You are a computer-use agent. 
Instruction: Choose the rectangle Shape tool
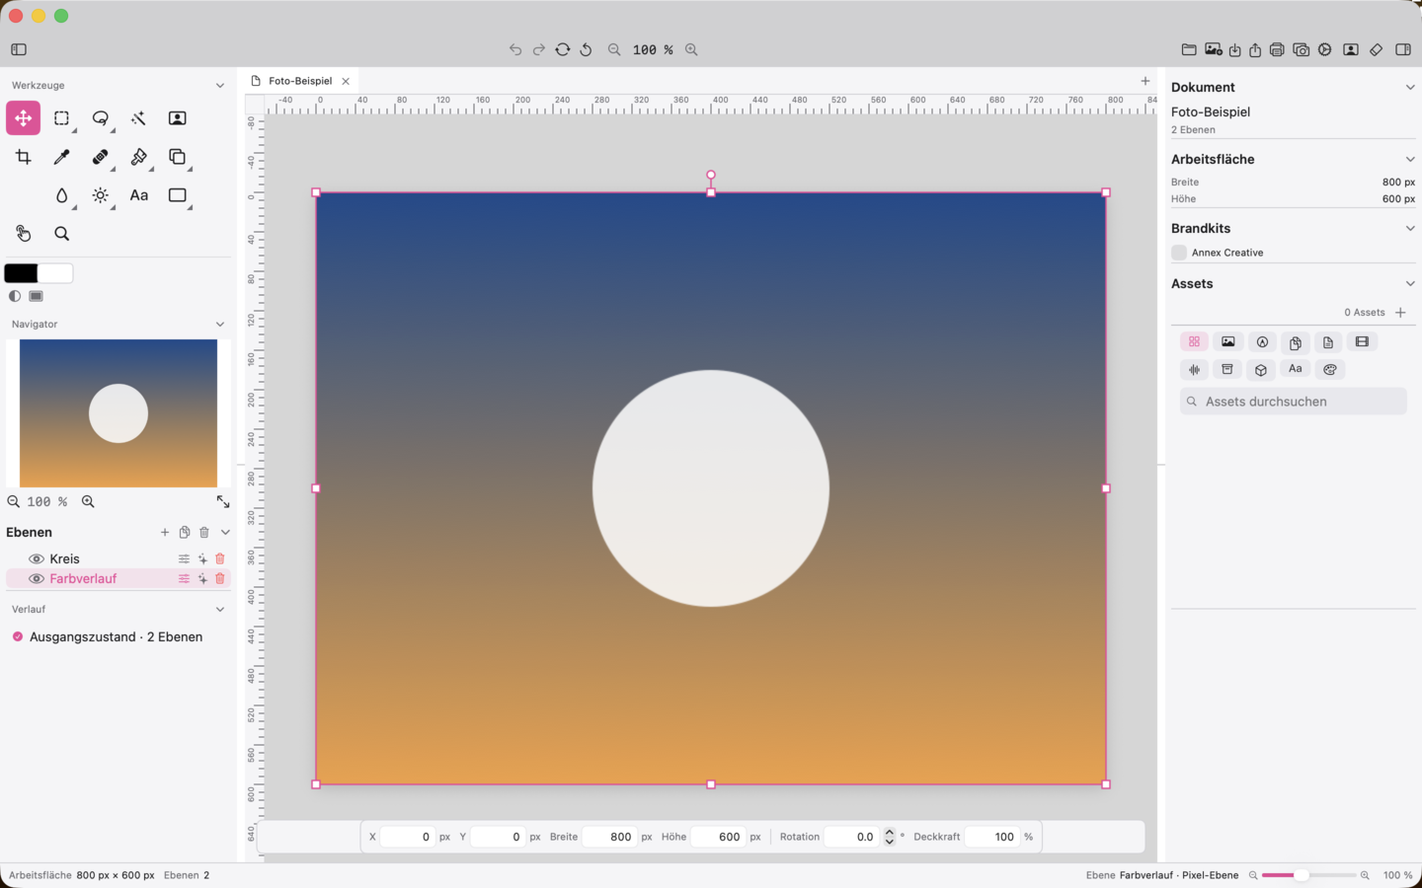(x=177, y=195)
